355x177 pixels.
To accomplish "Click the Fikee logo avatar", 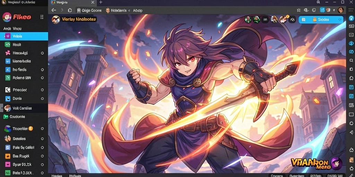I will pyautogui.click(x=7, y=17).
